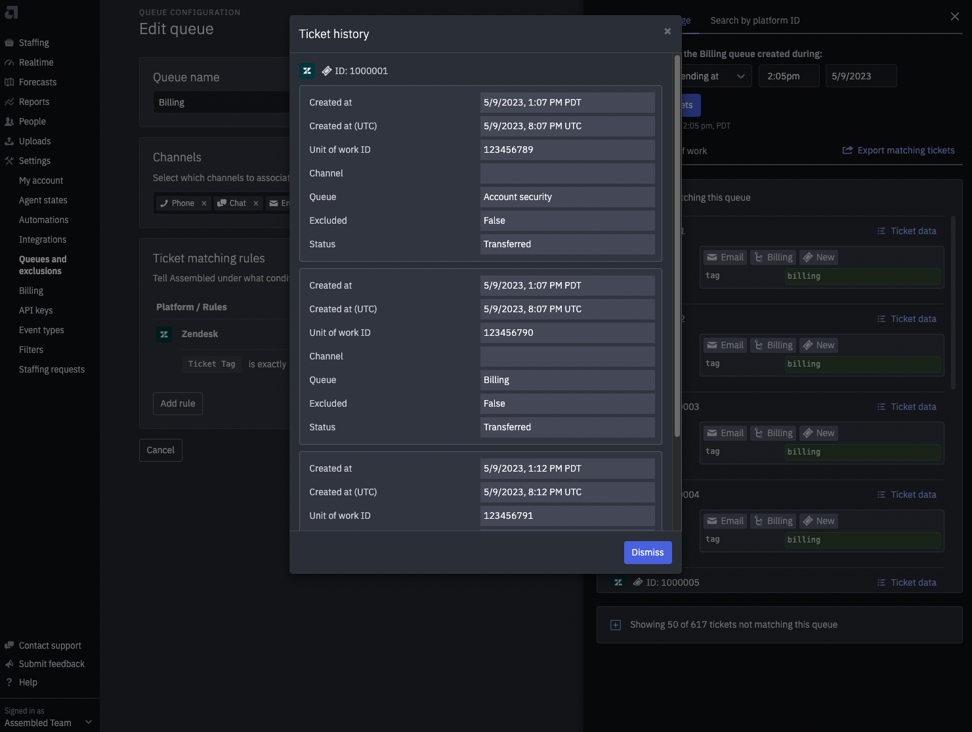Image resolution: width=972 pixels, height=732 pixels.
Task: Click the Zendesk icon beside ID 1000005
Action: (618, 582)
